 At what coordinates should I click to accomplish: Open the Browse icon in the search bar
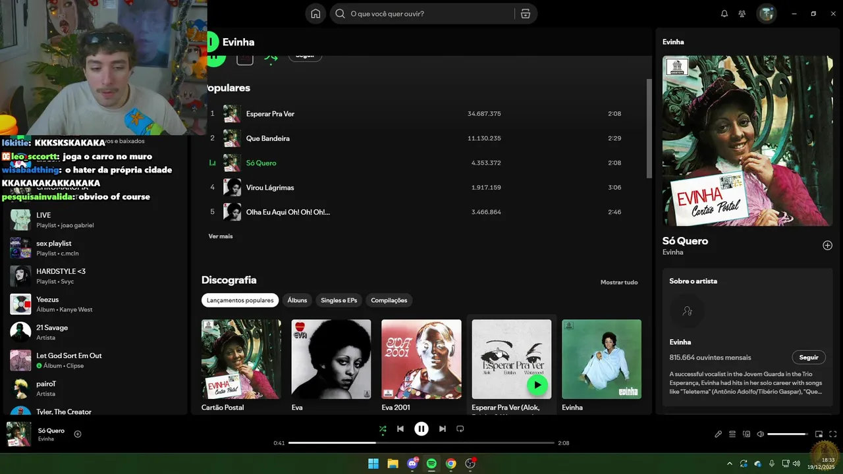(x=525, y=14)
